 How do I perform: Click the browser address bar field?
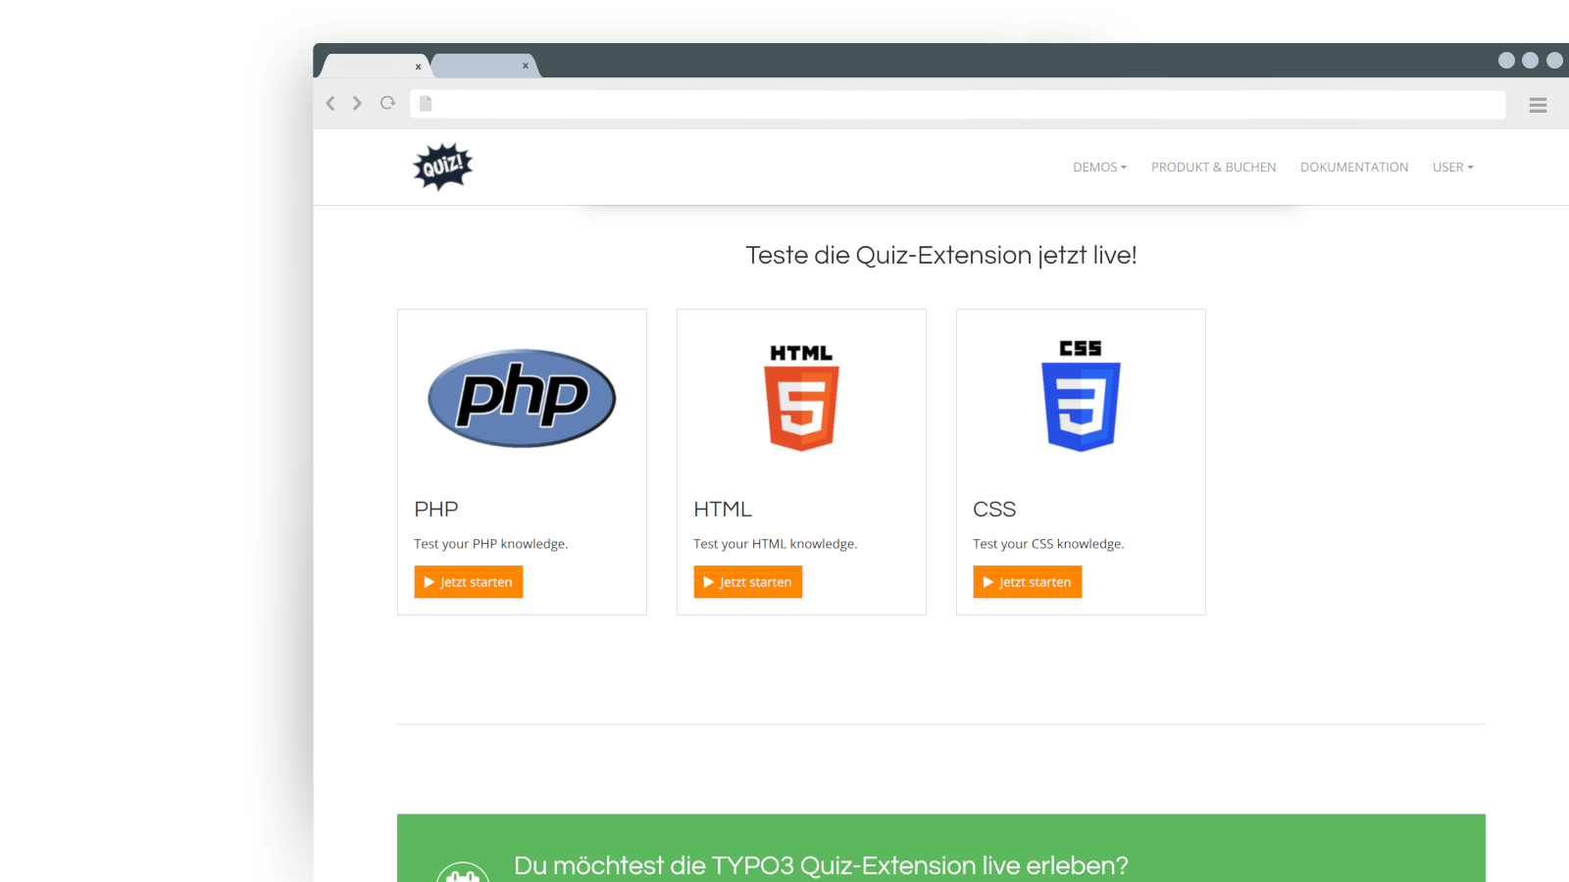point(958,105)
